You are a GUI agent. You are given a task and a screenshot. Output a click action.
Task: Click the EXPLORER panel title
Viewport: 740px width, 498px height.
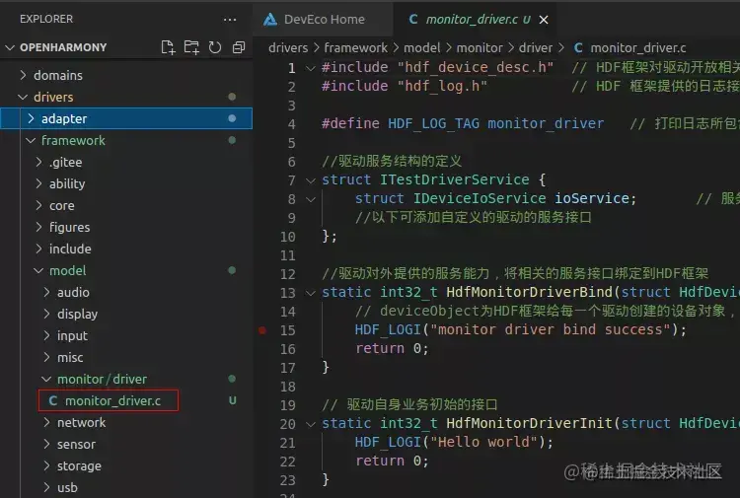tap(46, 19)
